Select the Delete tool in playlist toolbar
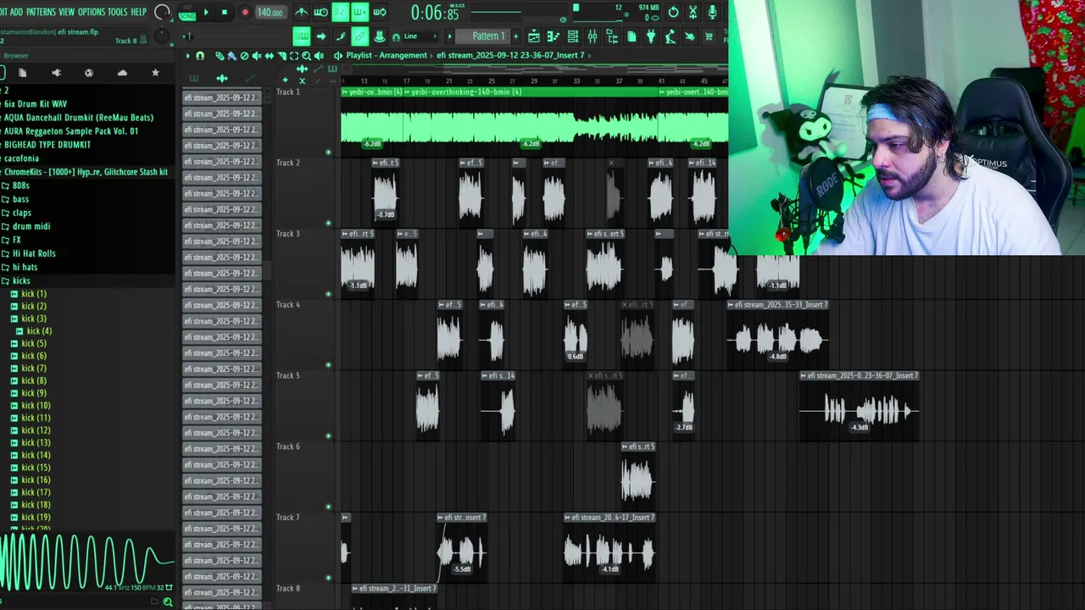 244,56
